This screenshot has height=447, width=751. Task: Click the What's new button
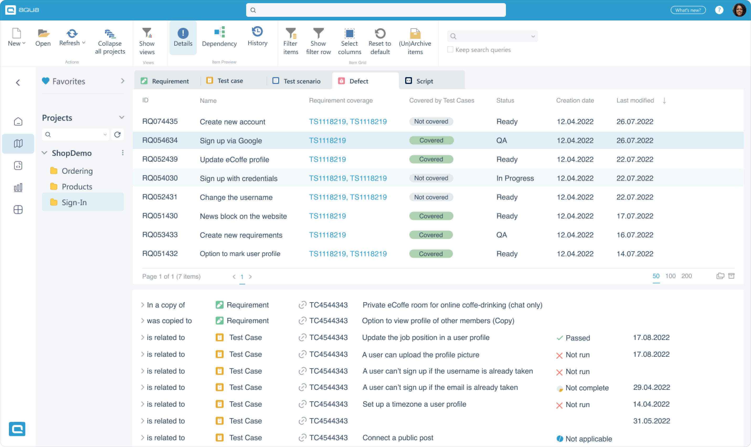(x=688, y=10)
